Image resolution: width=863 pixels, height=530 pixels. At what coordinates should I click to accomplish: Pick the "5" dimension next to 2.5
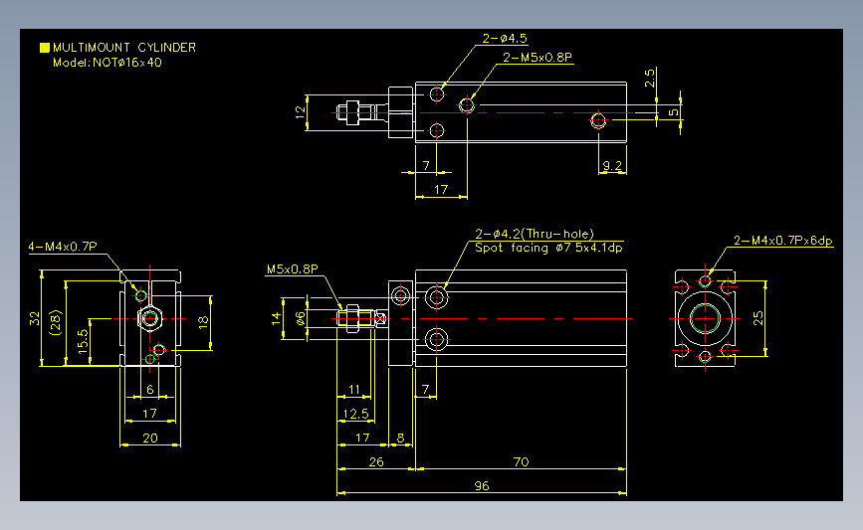pos(674,112)
